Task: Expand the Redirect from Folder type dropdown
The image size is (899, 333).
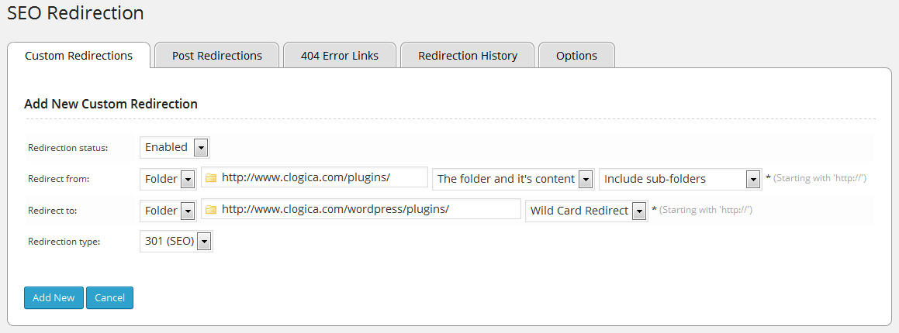Action: coord(168,179)
